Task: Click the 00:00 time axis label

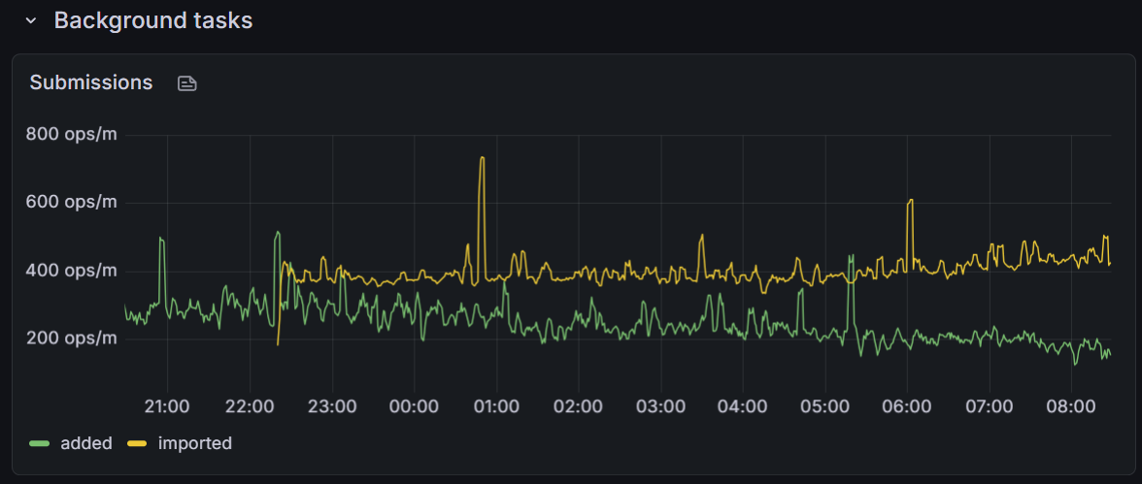Action: [x=414, y=403]
